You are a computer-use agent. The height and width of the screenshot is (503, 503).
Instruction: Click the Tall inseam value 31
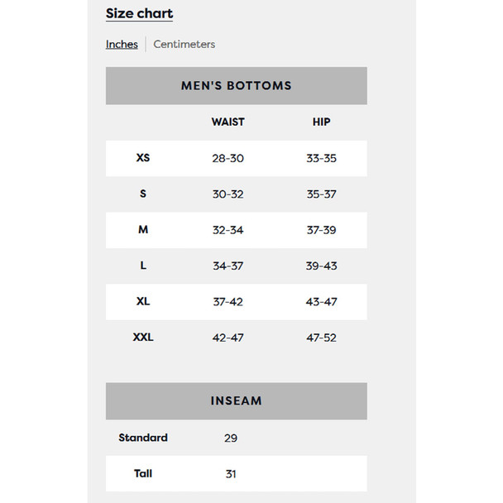pyautogui.click(x=231, y=474)
